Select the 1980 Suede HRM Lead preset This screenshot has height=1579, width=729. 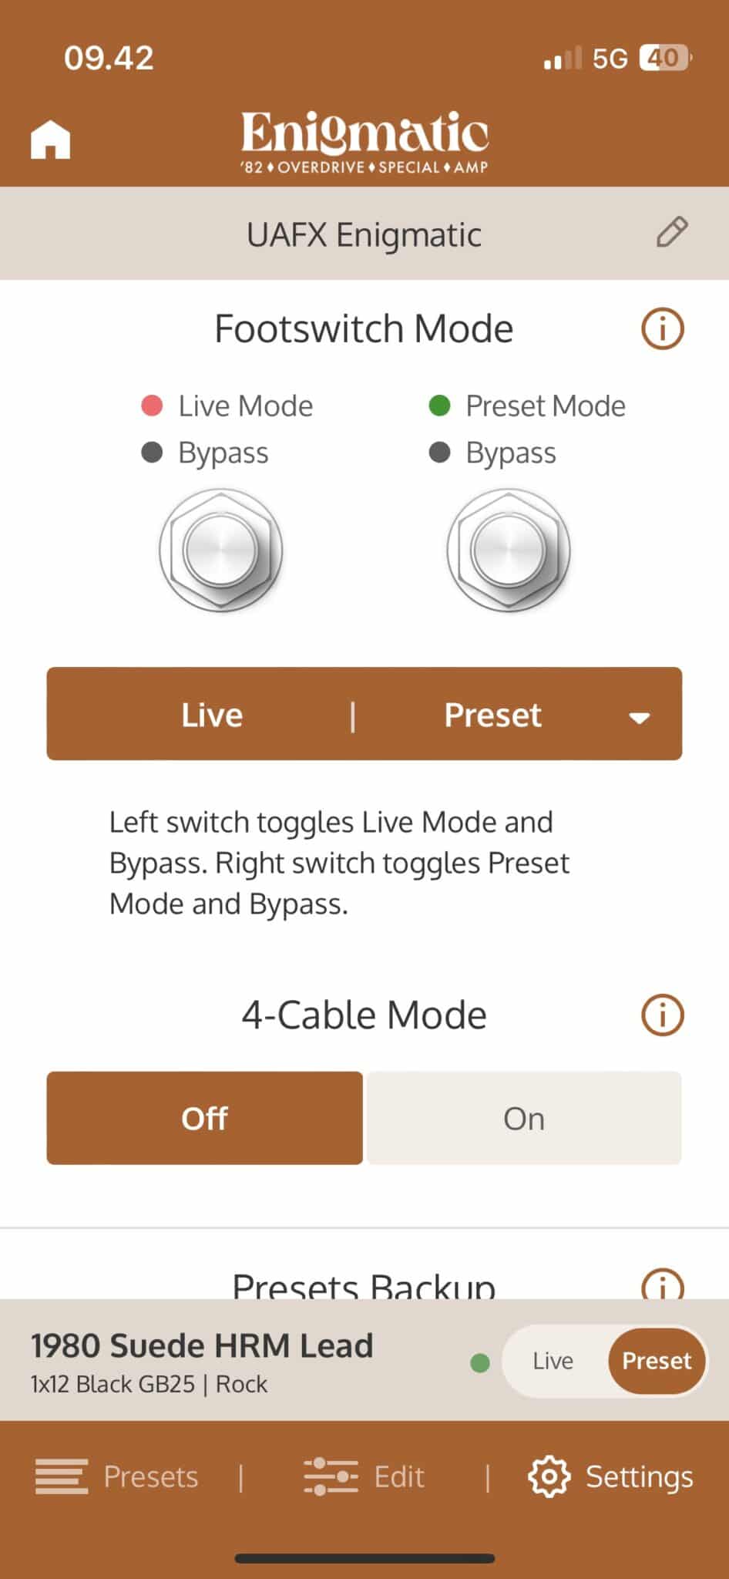pyautogui.click(x=202, y=1361)
